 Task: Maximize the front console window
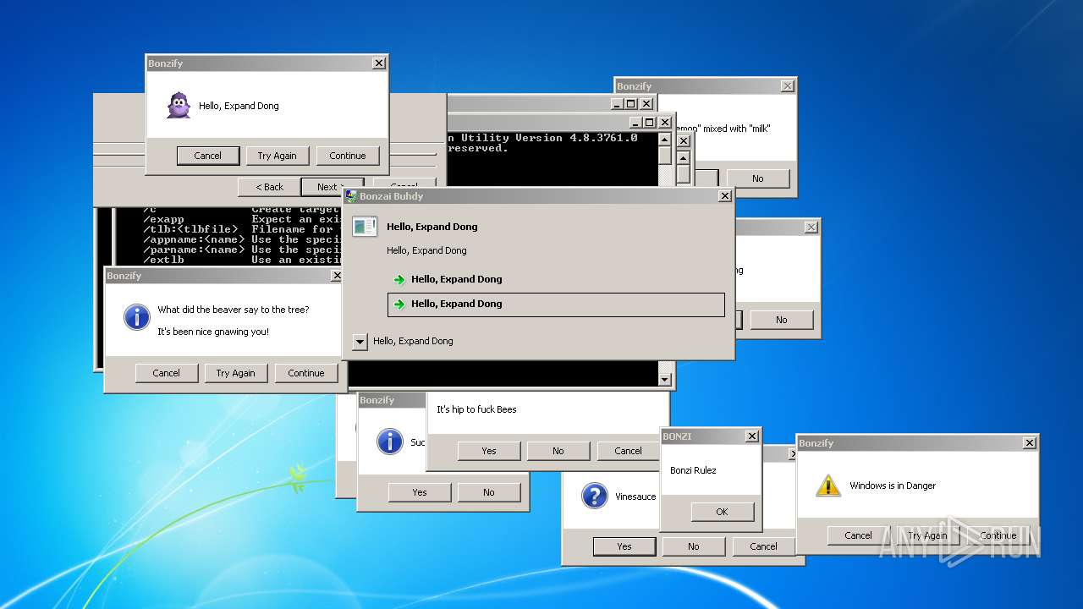click(650, 123)
